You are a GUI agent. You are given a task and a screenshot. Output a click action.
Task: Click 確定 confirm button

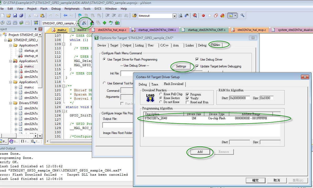(256, 180)
